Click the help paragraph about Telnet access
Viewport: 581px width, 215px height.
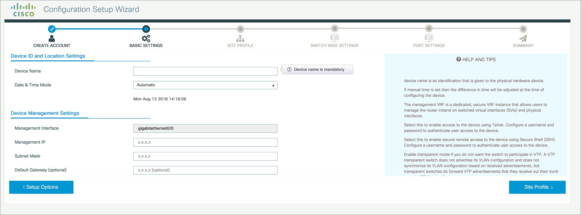[x=479, y=128]
